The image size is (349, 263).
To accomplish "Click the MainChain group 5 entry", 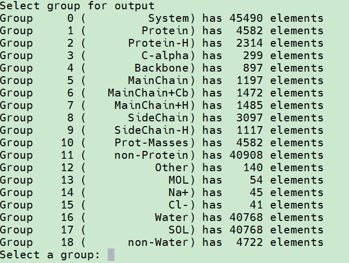I will [161, 80].
